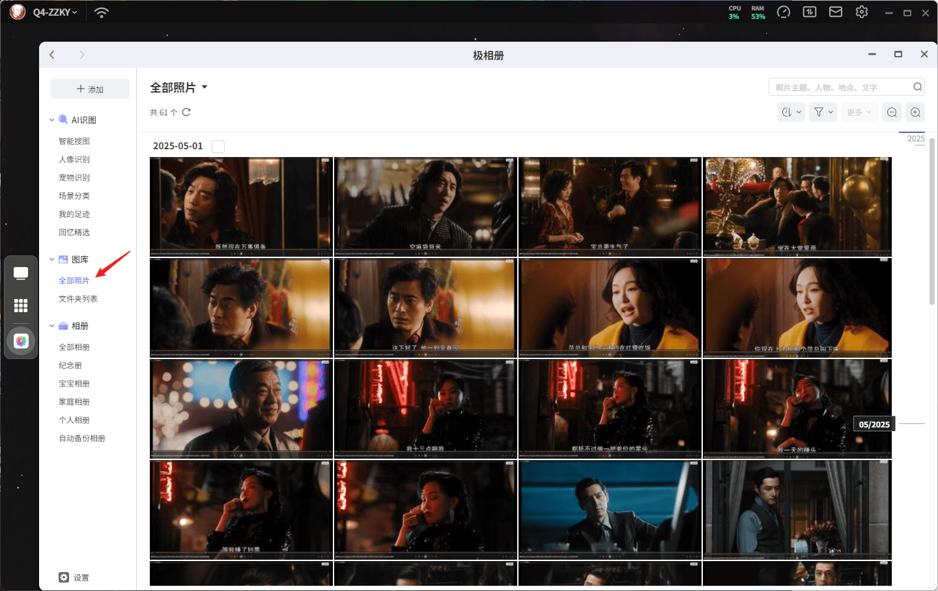This screenshot has height=591, width=938.
Task: Click the 极相册 app icon in dock
Action: point(21,341)
